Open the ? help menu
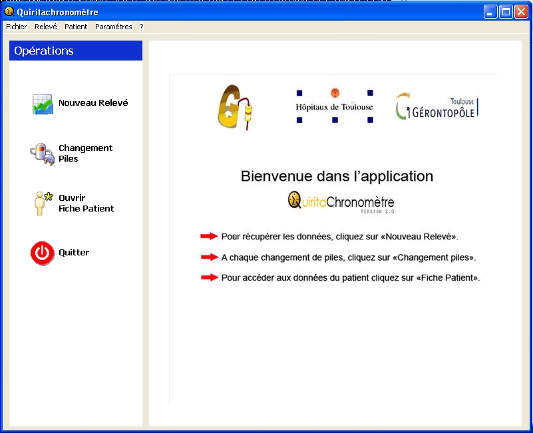 tap(141, 27)
